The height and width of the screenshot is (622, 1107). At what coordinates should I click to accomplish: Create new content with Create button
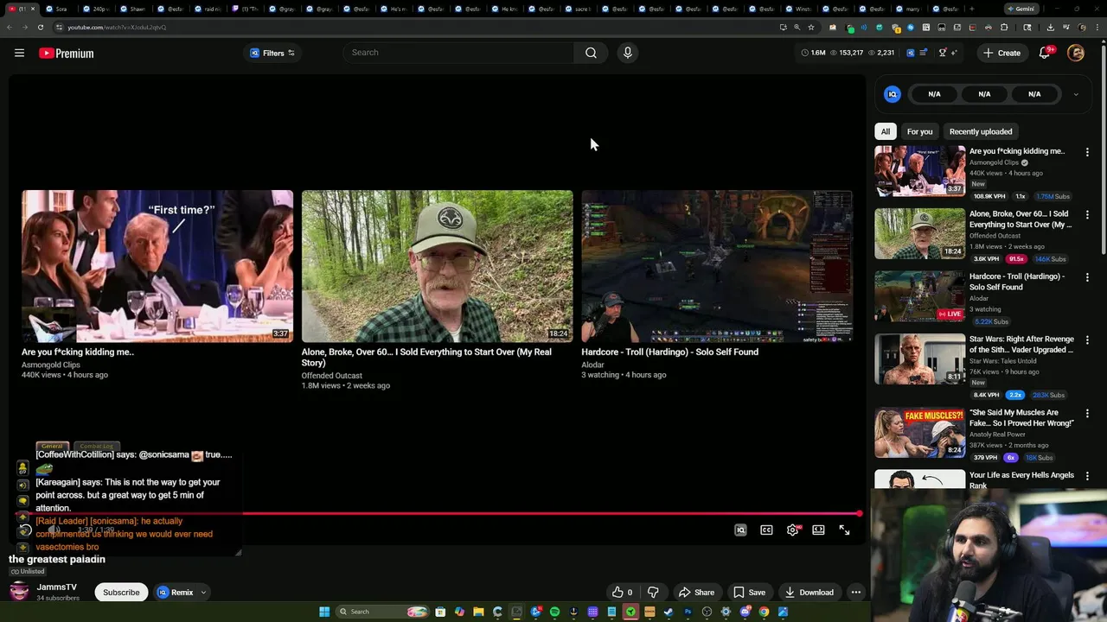click(x=1001, y=53)
